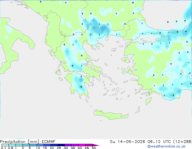Open the weatheronline.co.uk copyright link
Screen dimensions: 192x149
[167, 147]
